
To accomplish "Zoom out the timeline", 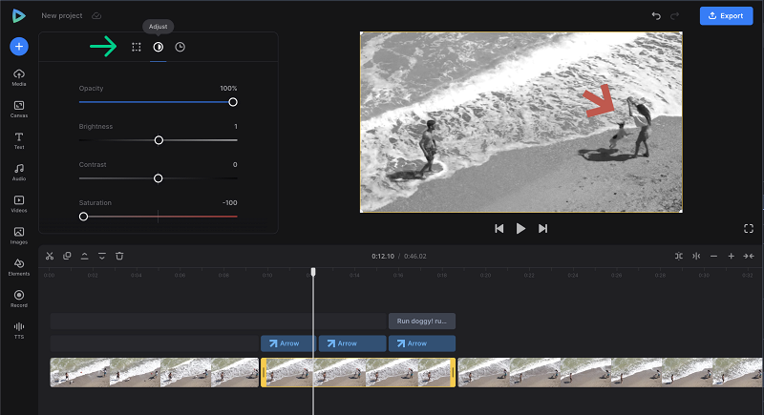I will 713,256.
